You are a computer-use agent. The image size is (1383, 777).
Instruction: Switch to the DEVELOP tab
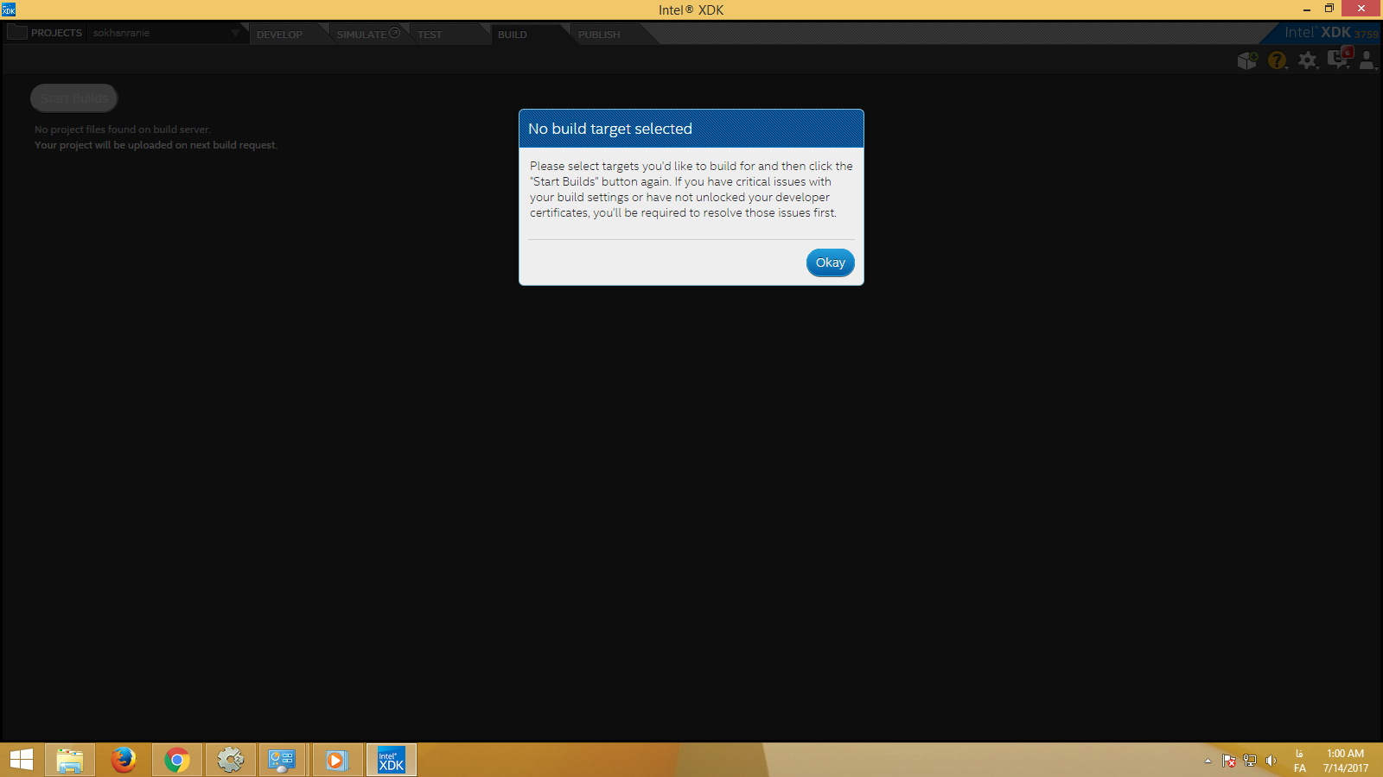[279, 35]
